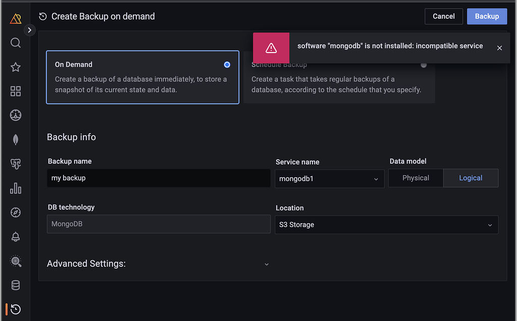The image size is (517, 321).
Task: Open the PostgreSQL elephant icon
Action: coord(16,164)
